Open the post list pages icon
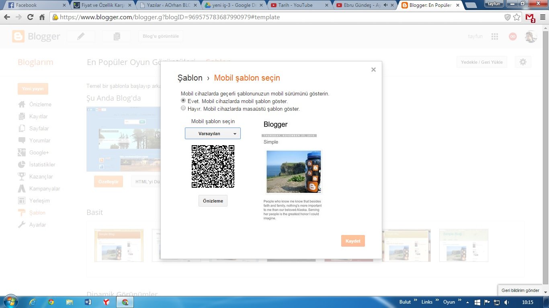Screen dimensions: 549x308 coord(117,36)
